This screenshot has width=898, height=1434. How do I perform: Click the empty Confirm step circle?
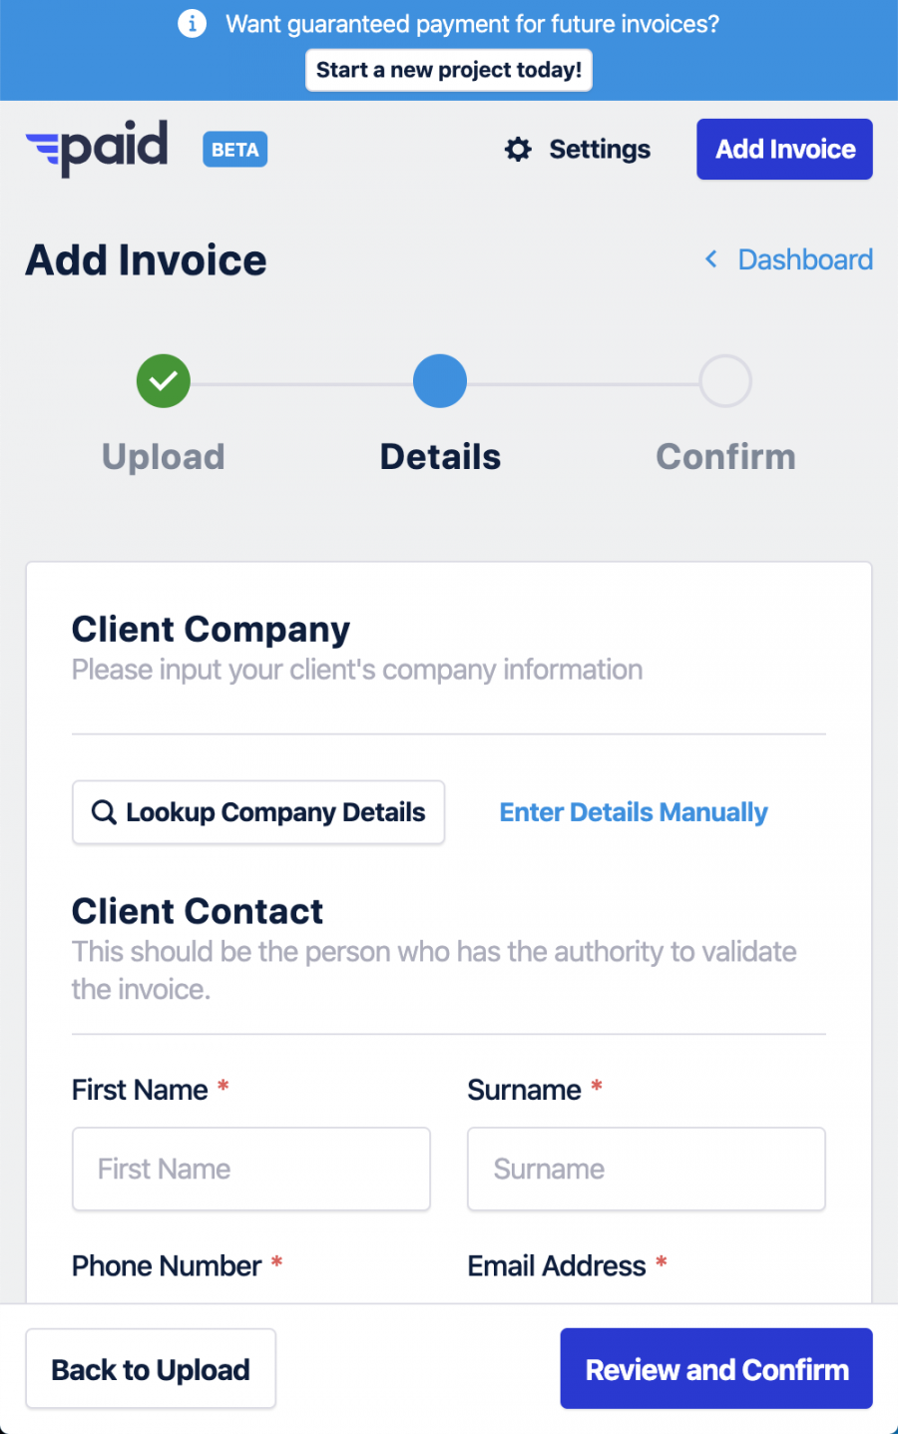coord(725,381)
